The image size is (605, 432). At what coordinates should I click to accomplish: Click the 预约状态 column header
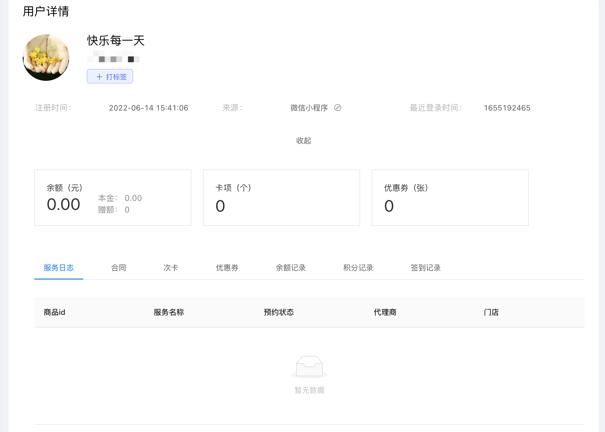coord(279,312)
